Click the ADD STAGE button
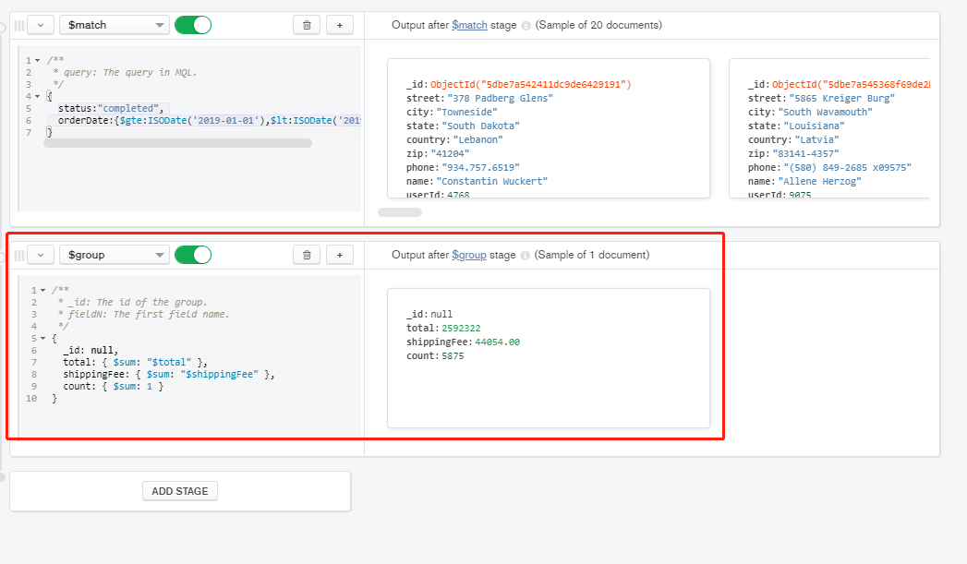The height and width of the screenshot is (564, 967). [180, 491]
